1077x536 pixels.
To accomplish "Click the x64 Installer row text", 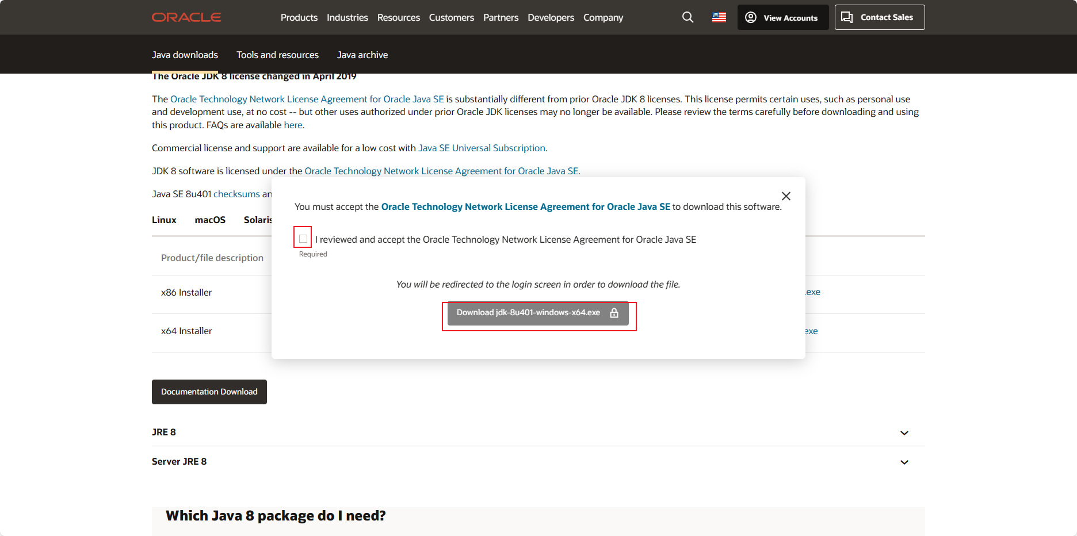I will [x=186, y=331].
